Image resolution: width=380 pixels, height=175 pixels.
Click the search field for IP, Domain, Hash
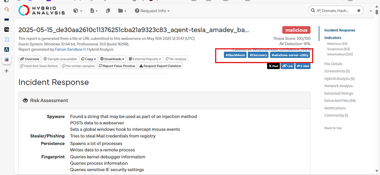[336, 11]
